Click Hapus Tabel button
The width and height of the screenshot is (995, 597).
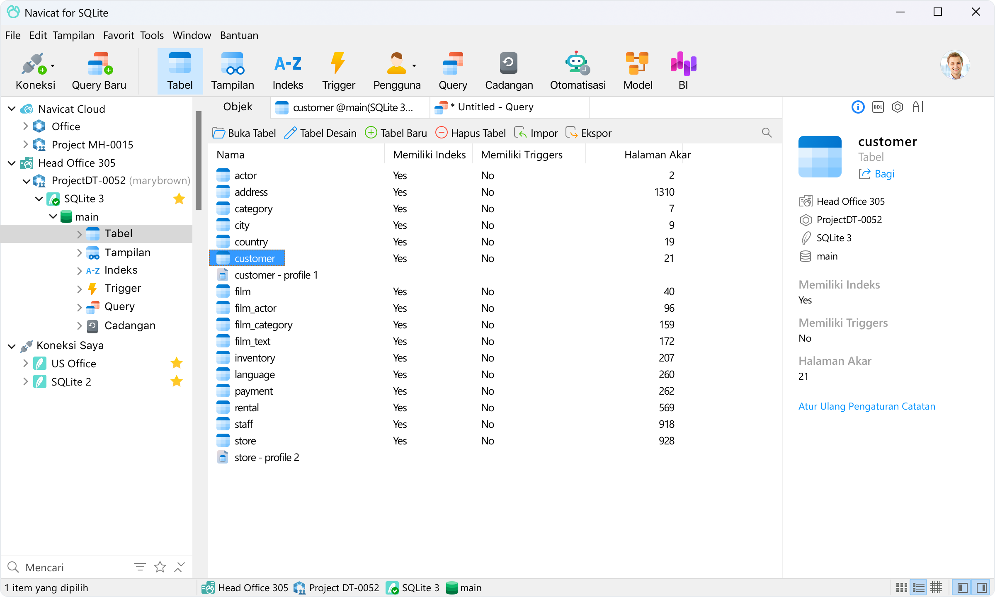tap(471, 133)
